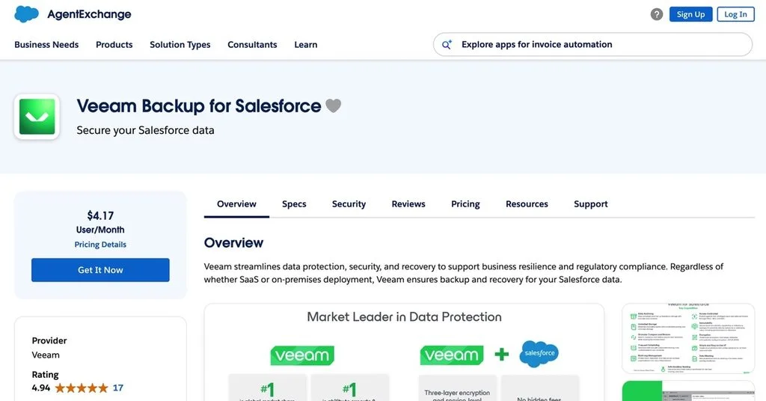Click the Veeam provider name
The image size is (766, 401).
tap(46, 355)
